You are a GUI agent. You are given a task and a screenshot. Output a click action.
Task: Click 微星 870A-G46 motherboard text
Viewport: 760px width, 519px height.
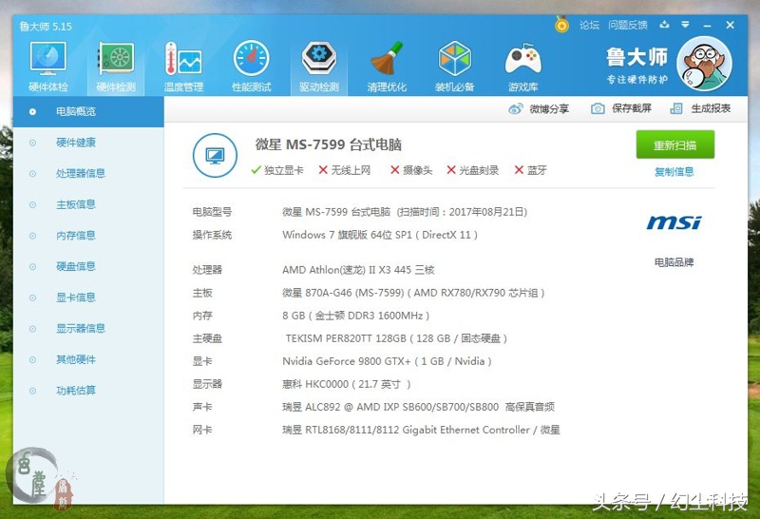[x=413, y=293]
